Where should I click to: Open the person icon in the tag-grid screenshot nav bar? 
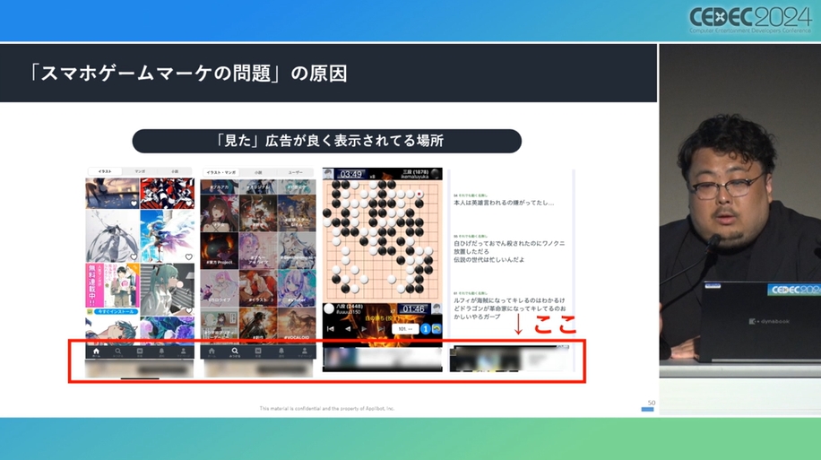click(304, 352)
